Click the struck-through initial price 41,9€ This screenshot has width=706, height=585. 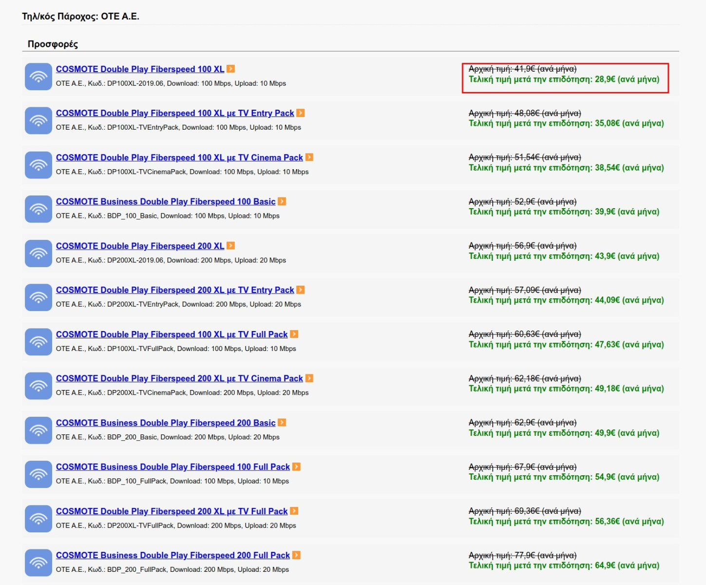[522, 69]
